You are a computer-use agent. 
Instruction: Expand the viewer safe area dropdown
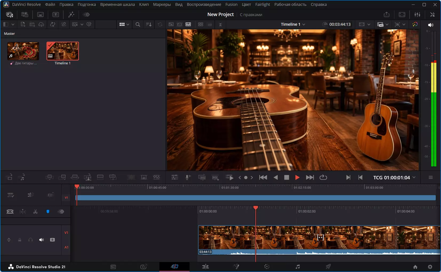369,24
